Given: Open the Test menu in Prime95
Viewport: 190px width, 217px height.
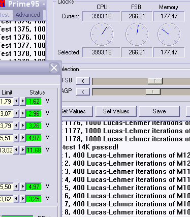Looking at the screenshot, I should 5,15.
